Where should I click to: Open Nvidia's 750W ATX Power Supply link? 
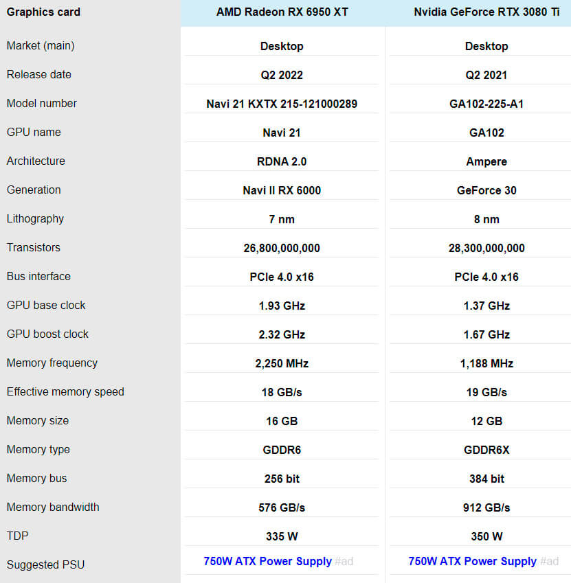click(x=473, y=561)
